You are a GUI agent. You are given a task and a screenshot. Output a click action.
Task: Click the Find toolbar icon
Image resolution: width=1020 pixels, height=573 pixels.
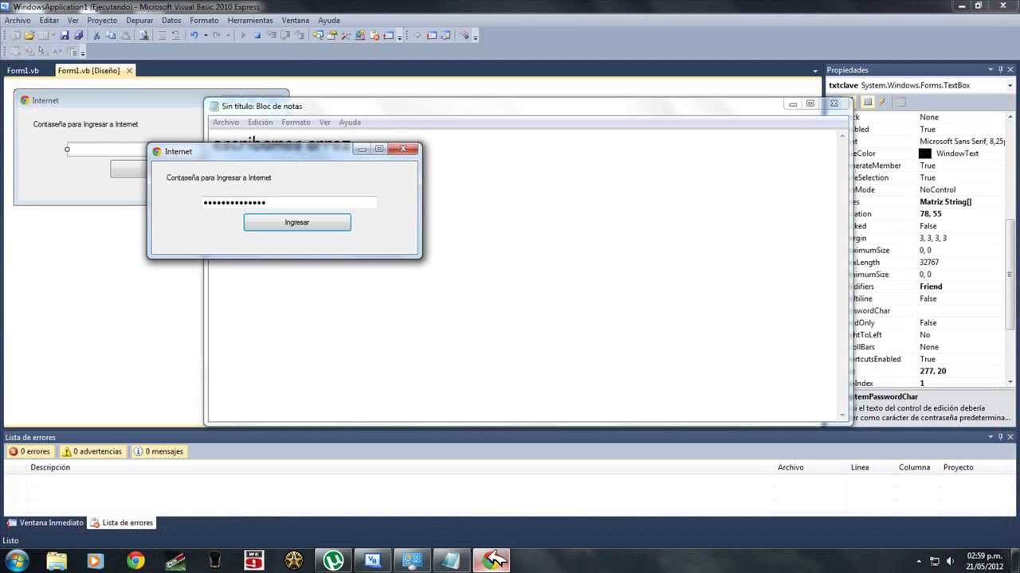(x=143, y=35)
